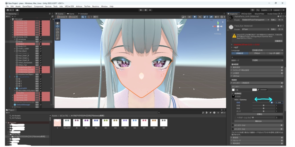
Task: Open the Layout dropdown
Action: (279, 10)
